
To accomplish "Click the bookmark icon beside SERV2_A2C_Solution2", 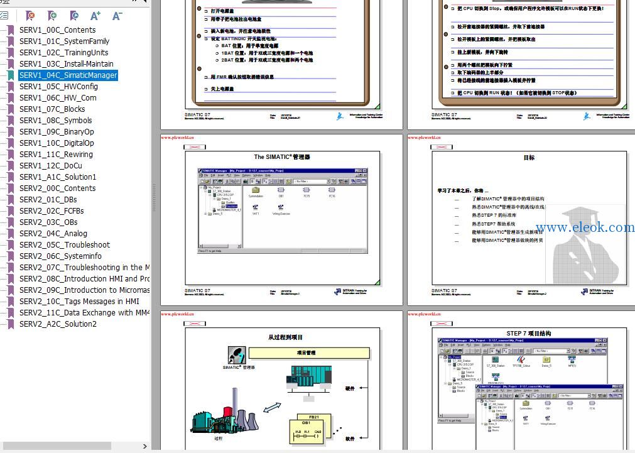I will click(11, 324).
